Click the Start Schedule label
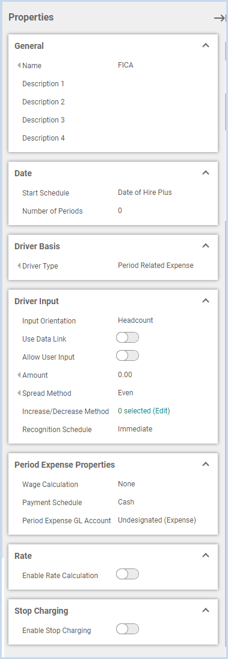 pos(46,193)
